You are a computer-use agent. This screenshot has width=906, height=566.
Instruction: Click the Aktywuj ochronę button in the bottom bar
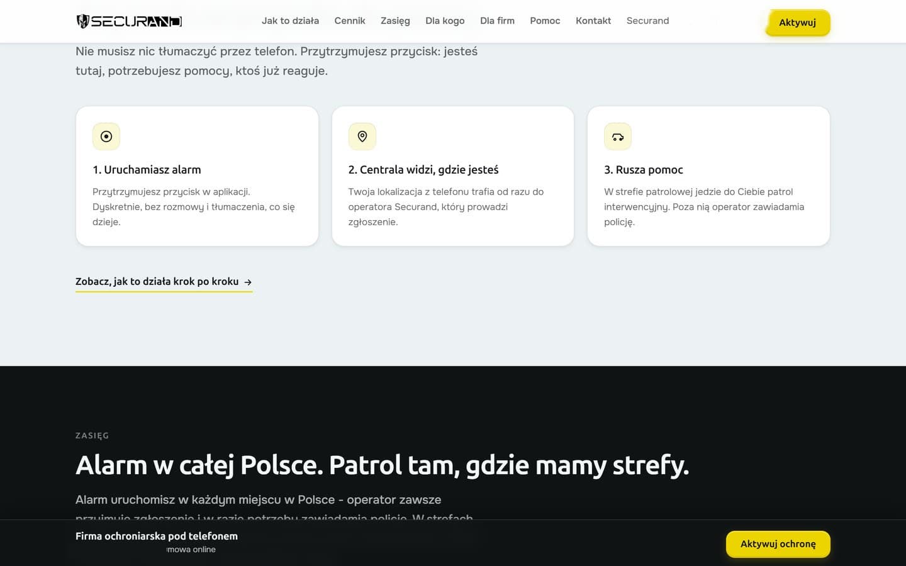(778, 544)
